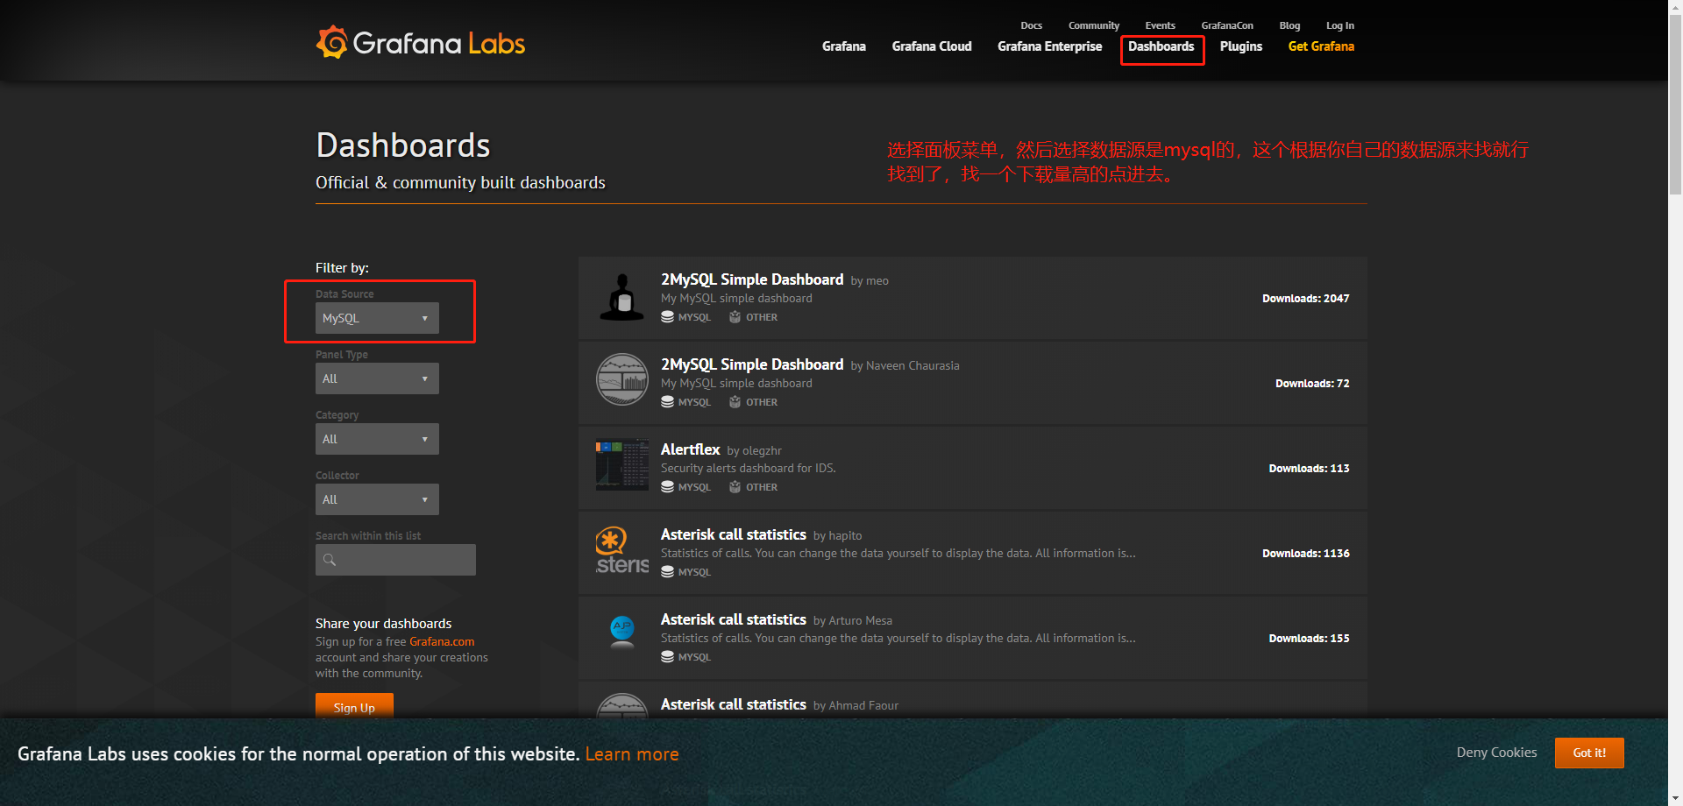Open the Alertflex dashboard title
The height and width of the screenshot is (806, 1683).
pyautogui.click(x=691, y=449)
